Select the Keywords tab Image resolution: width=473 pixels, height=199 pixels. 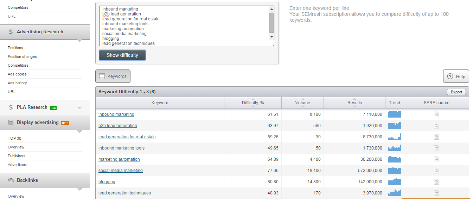113,76
